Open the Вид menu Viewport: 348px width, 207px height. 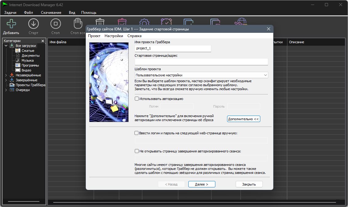[x=72, y=13]
